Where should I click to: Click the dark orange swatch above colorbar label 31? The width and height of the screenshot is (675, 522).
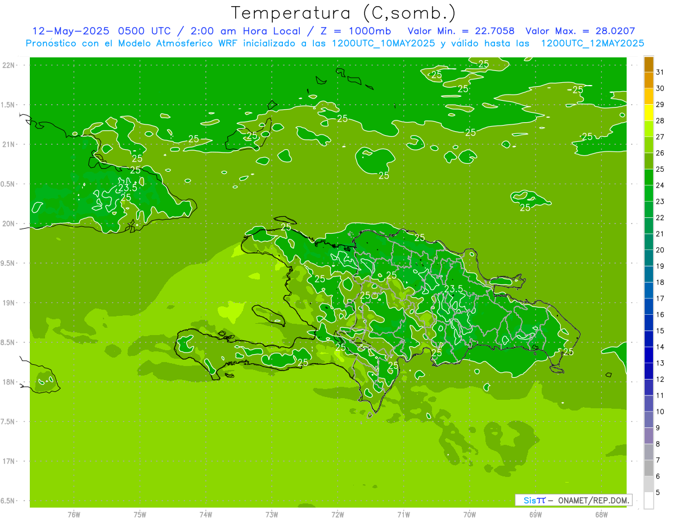649,65
